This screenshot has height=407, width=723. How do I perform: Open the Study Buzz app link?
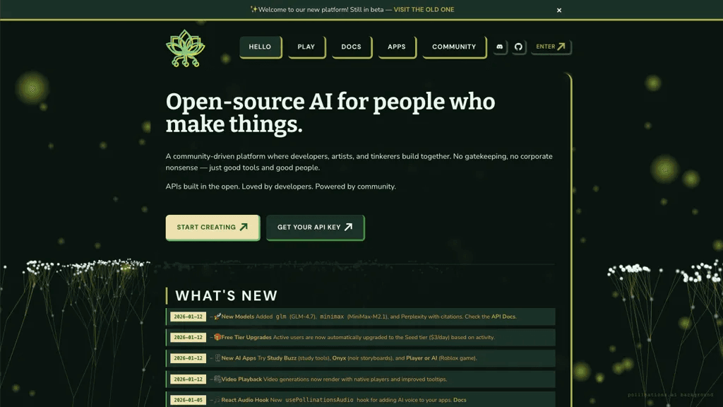click(x=282, y=358)
